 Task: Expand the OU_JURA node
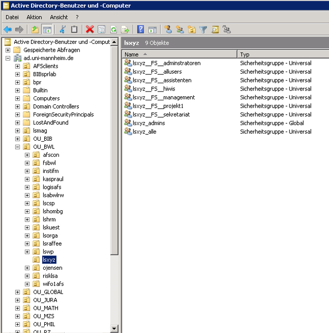[18, 300]
